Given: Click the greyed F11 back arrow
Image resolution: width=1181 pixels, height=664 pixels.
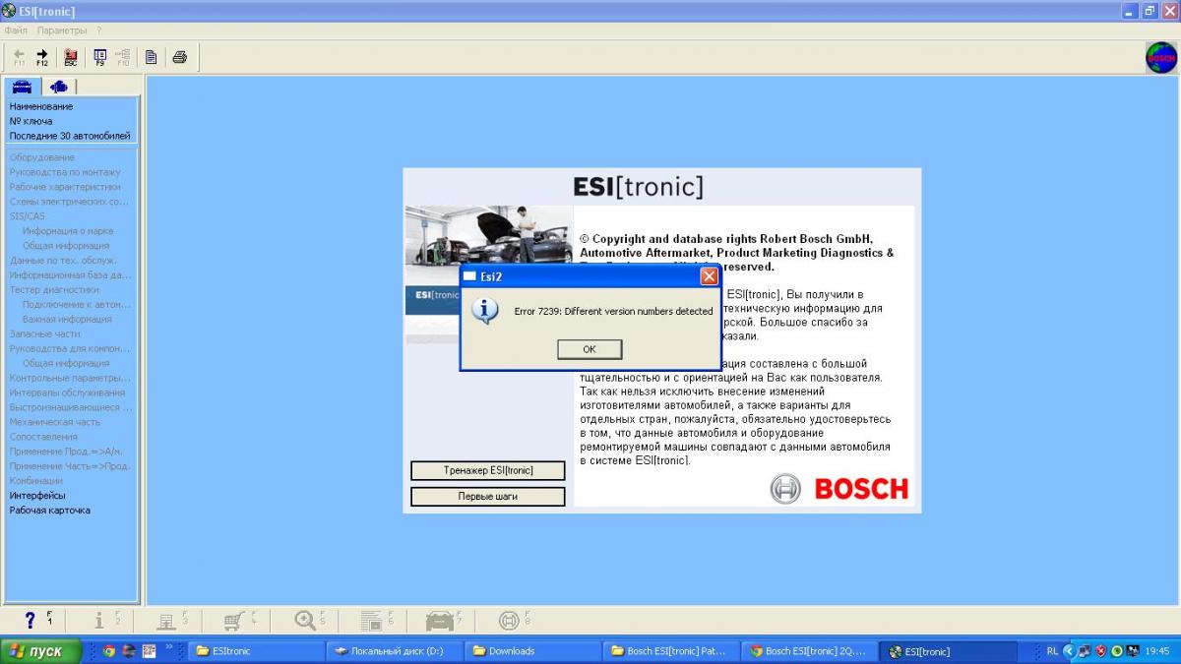Looking at the screenshot, I should [x=20, y=57].
